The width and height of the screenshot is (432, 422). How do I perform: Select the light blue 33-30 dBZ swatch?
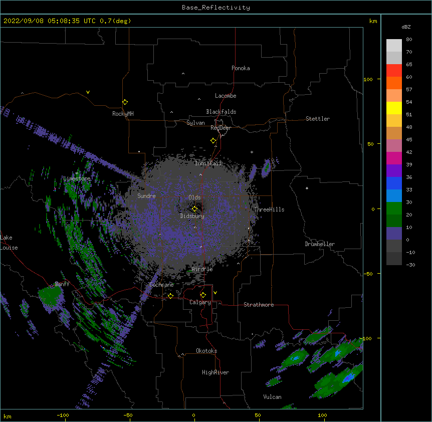click(x=394, y=196)
